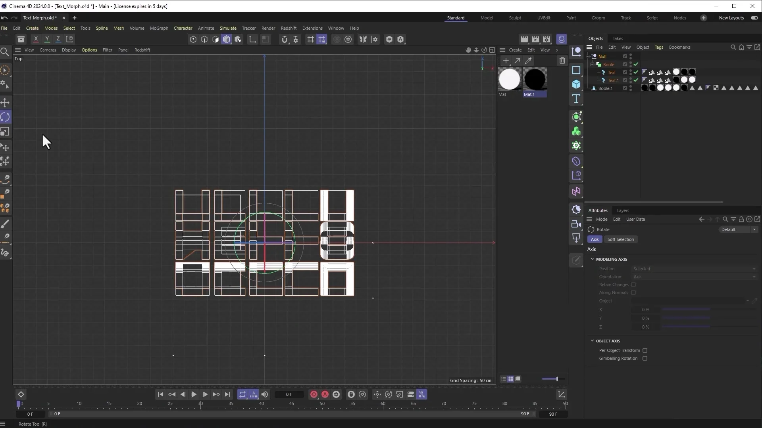Screen dimensions: 762x428
Task: Play the animation forward
Action: tap(194, 394)
